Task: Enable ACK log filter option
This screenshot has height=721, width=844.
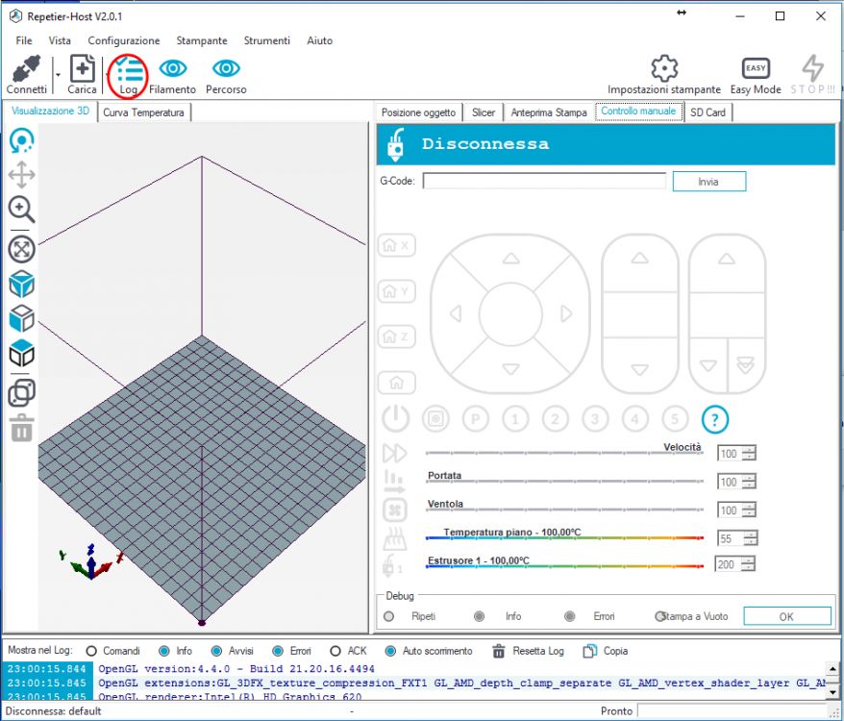Action: [335, 651]
